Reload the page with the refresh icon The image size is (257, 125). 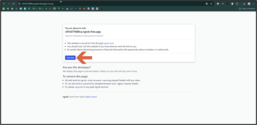click(13, 4)
